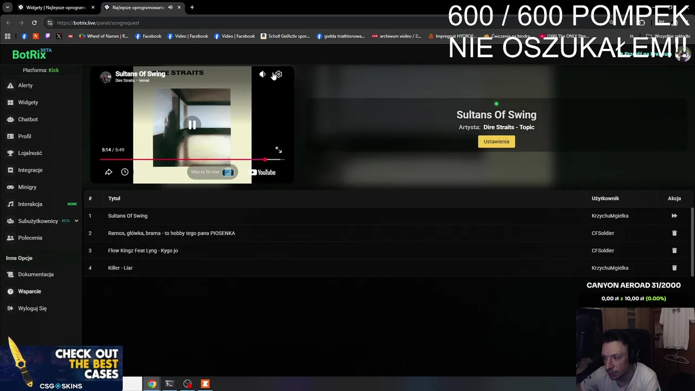The image size is (695, 391).
Task: Open the tab search dropdown arrow
Action: tap(7, 8)
